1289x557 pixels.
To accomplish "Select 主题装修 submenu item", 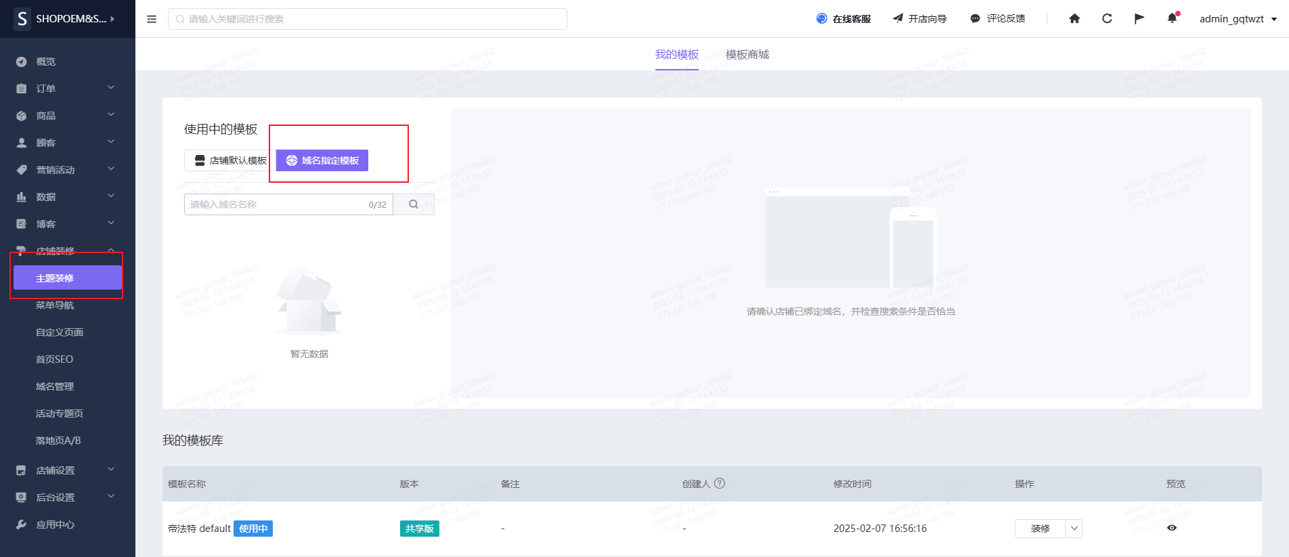I will (x=68, y=277).
